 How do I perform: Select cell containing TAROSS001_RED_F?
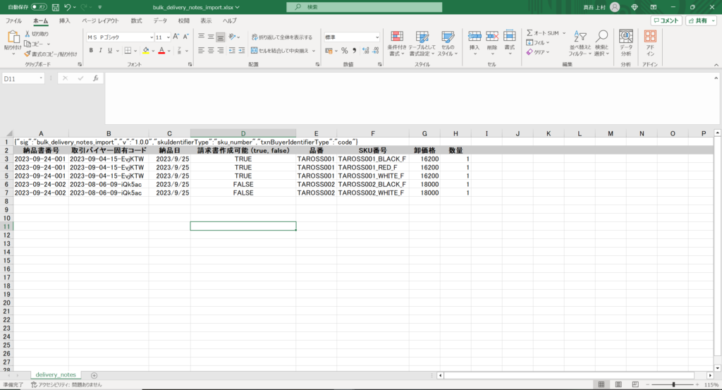click(372, 168)
